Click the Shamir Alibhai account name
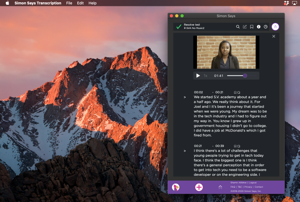 (x=238, y=183)
